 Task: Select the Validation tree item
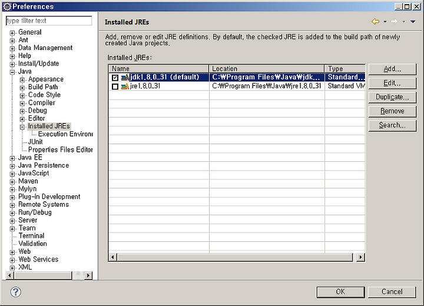[x=33, y=244]
